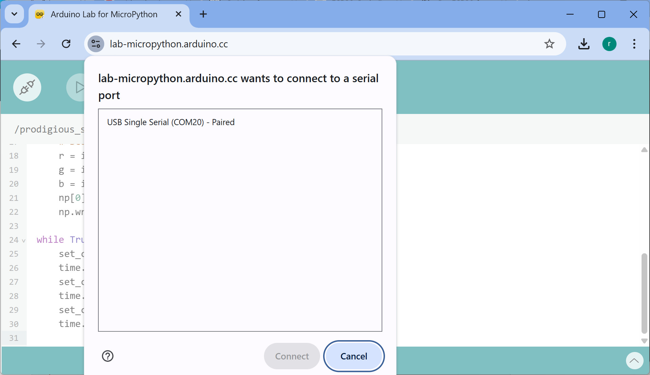Click the address bar URL

169,44
